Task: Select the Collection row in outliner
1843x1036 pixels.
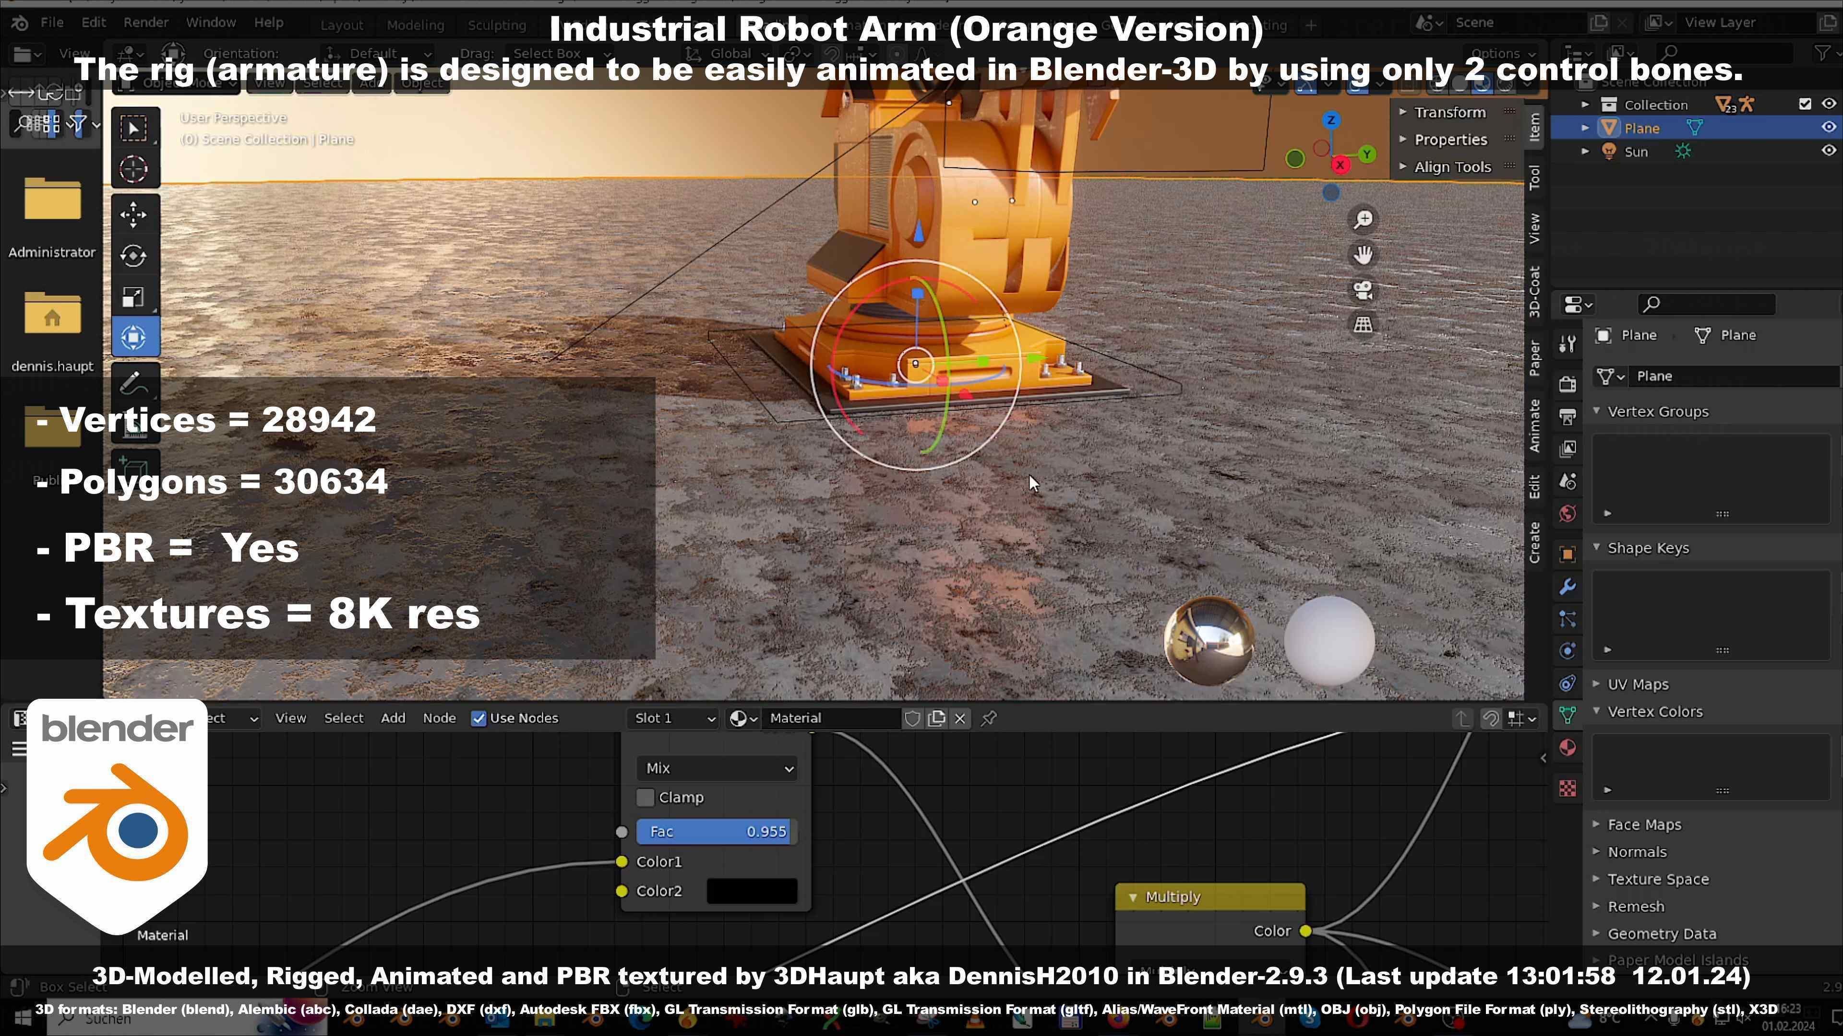Action: [x=1696, y=105]
